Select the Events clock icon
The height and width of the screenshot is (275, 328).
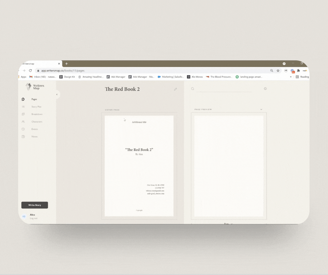pos(23,129)
